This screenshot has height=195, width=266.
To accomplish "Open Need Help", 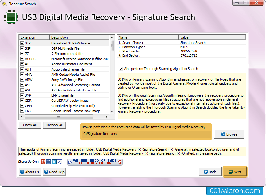I will [x=54, y=172].
